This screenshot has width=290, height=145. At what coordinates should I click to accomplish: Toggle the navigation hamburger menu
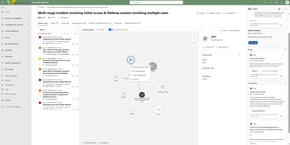coord(2,7)
